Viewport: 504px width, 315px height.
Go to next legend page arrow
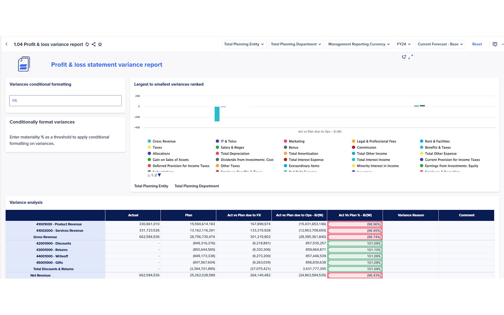[x=159, y=175]
